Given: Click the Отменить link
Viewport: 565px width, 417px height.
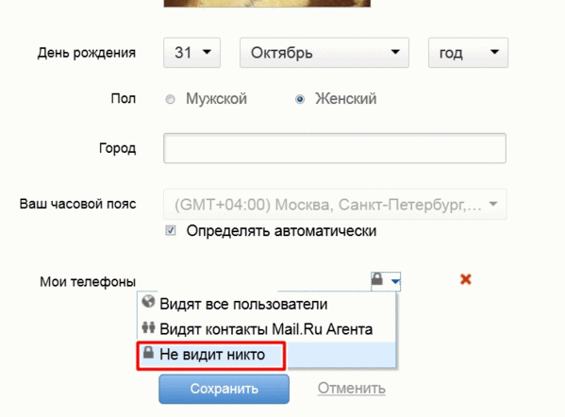Looking at the screenshot, I should pos(351,388).
